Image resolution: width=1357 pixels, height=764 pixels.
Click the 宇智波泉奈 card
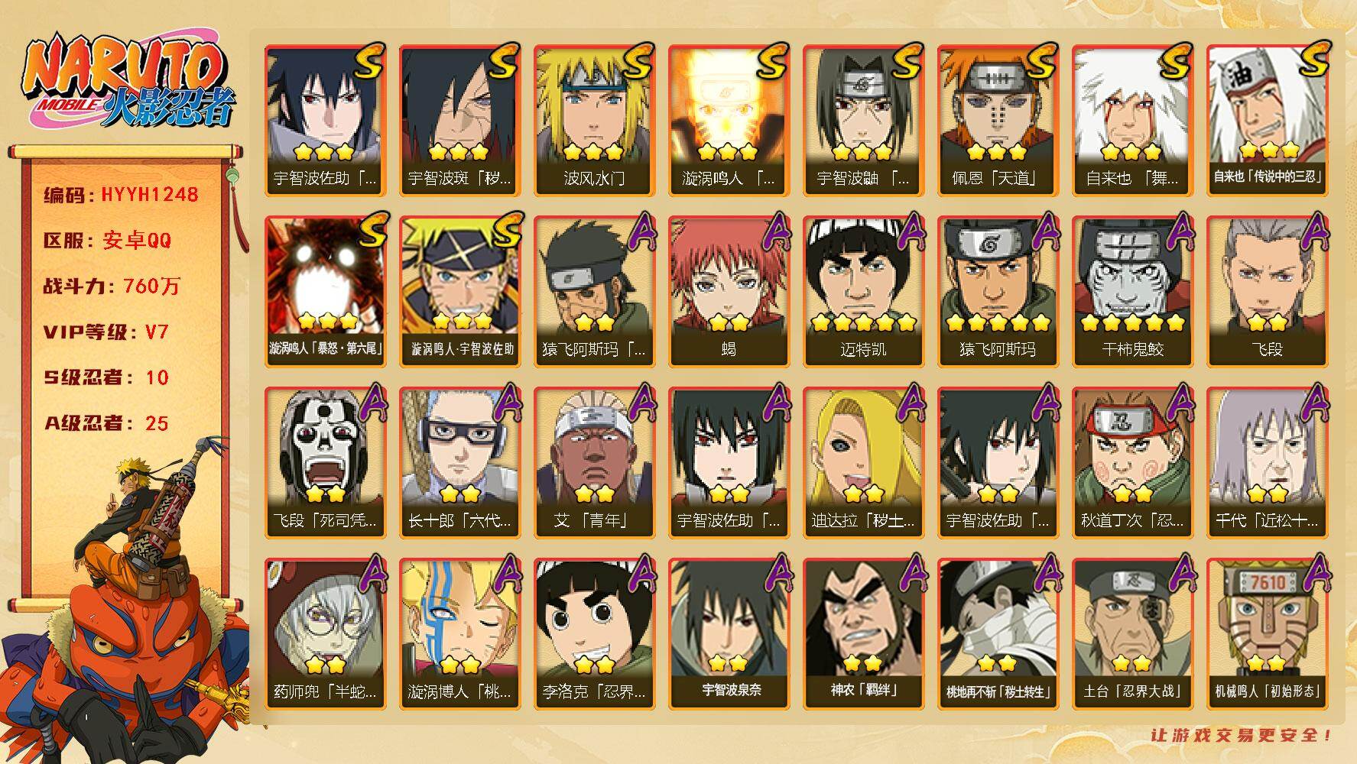(x=729, y=633)
